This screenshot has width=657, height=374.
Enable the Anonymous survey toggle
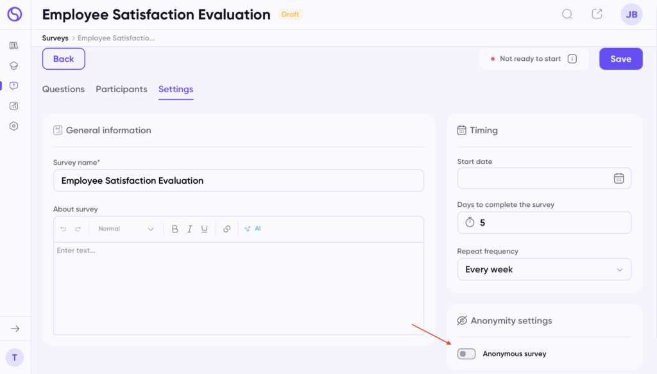tap(466, 354)
